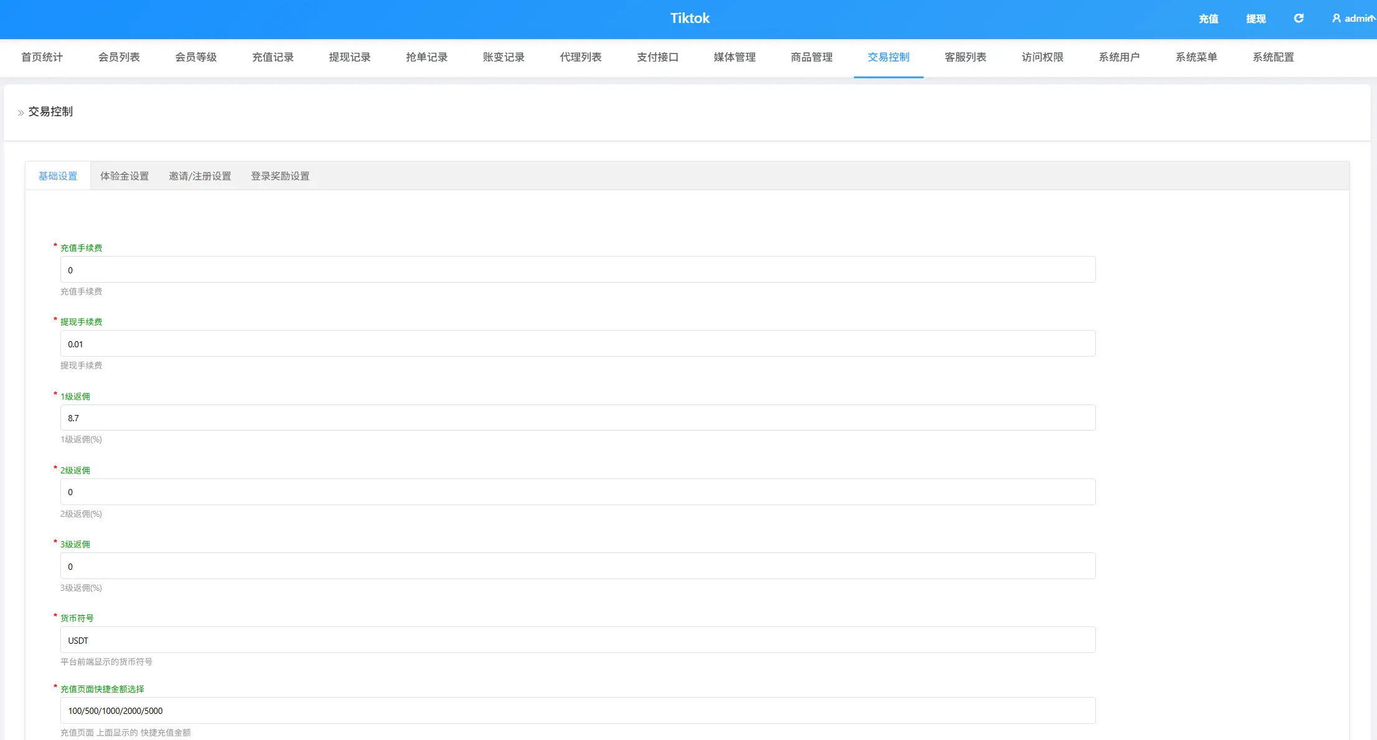Navigate to 系统配置

[1273, 57]
